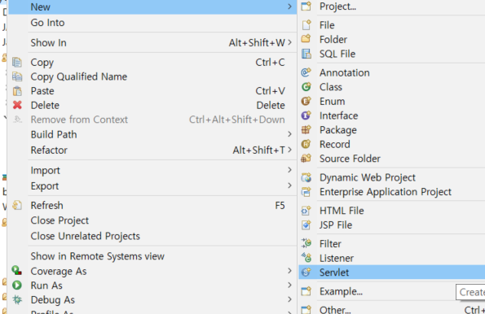Click the Interface icon
Screen dimensions: 485x314
[306, 116]
